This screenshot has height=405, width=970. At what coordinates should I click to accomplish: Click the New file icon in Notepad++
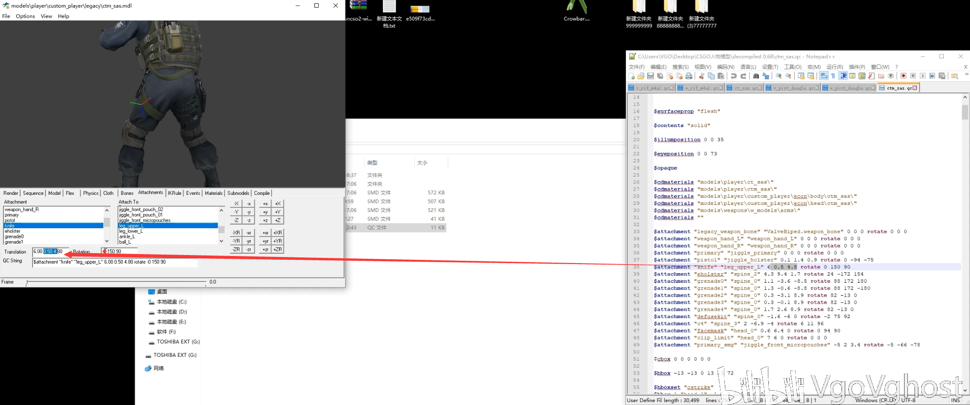632,76
